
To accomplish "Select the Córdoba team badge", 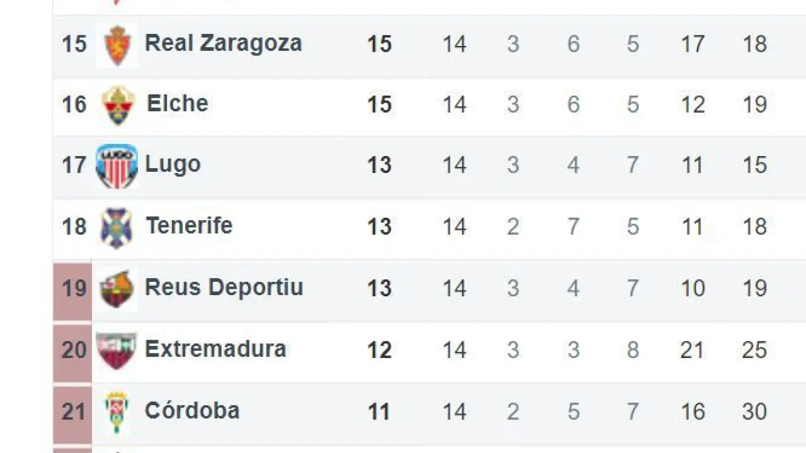I will coord(116,411).
